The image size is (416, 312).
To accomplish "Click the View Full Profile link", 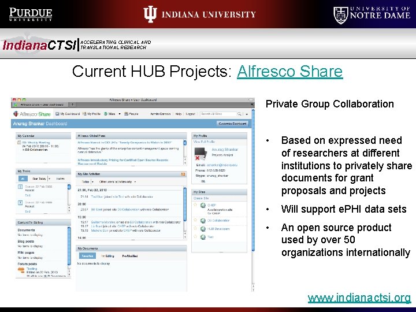I will coord(205,142).
